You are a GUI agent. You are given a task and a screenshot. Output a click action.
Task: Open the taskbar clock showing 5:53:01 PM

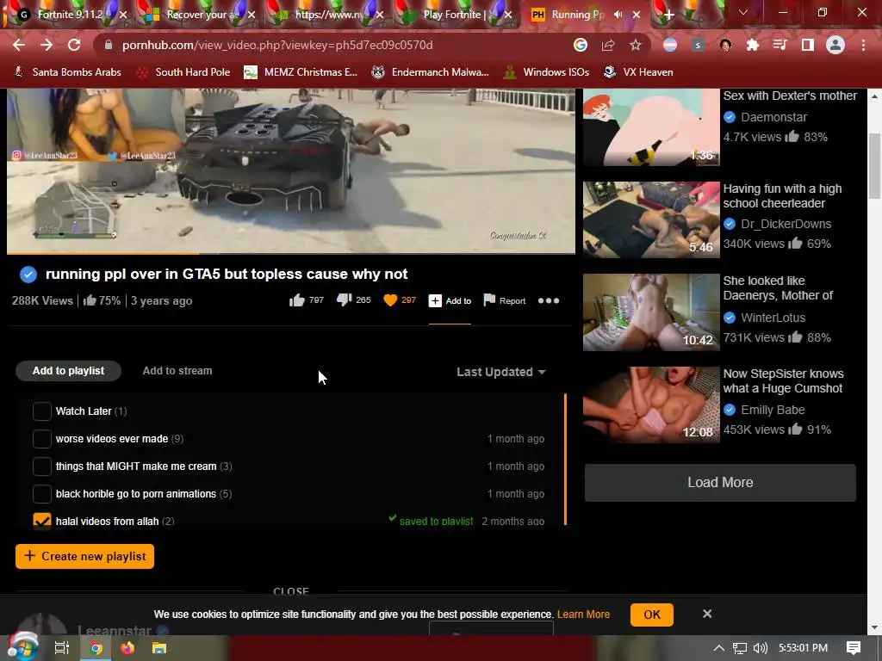[803, 648]
